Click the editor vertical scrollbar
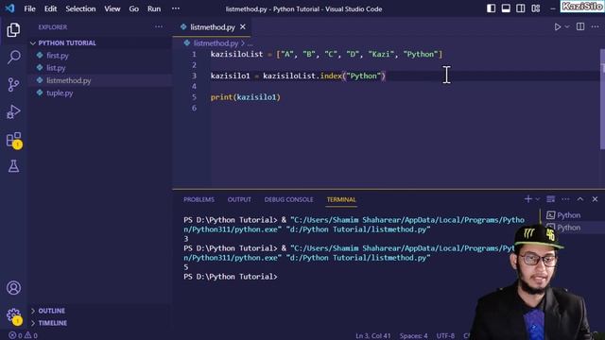Screen dimensions: 605x340 click(x=602, y=99)
